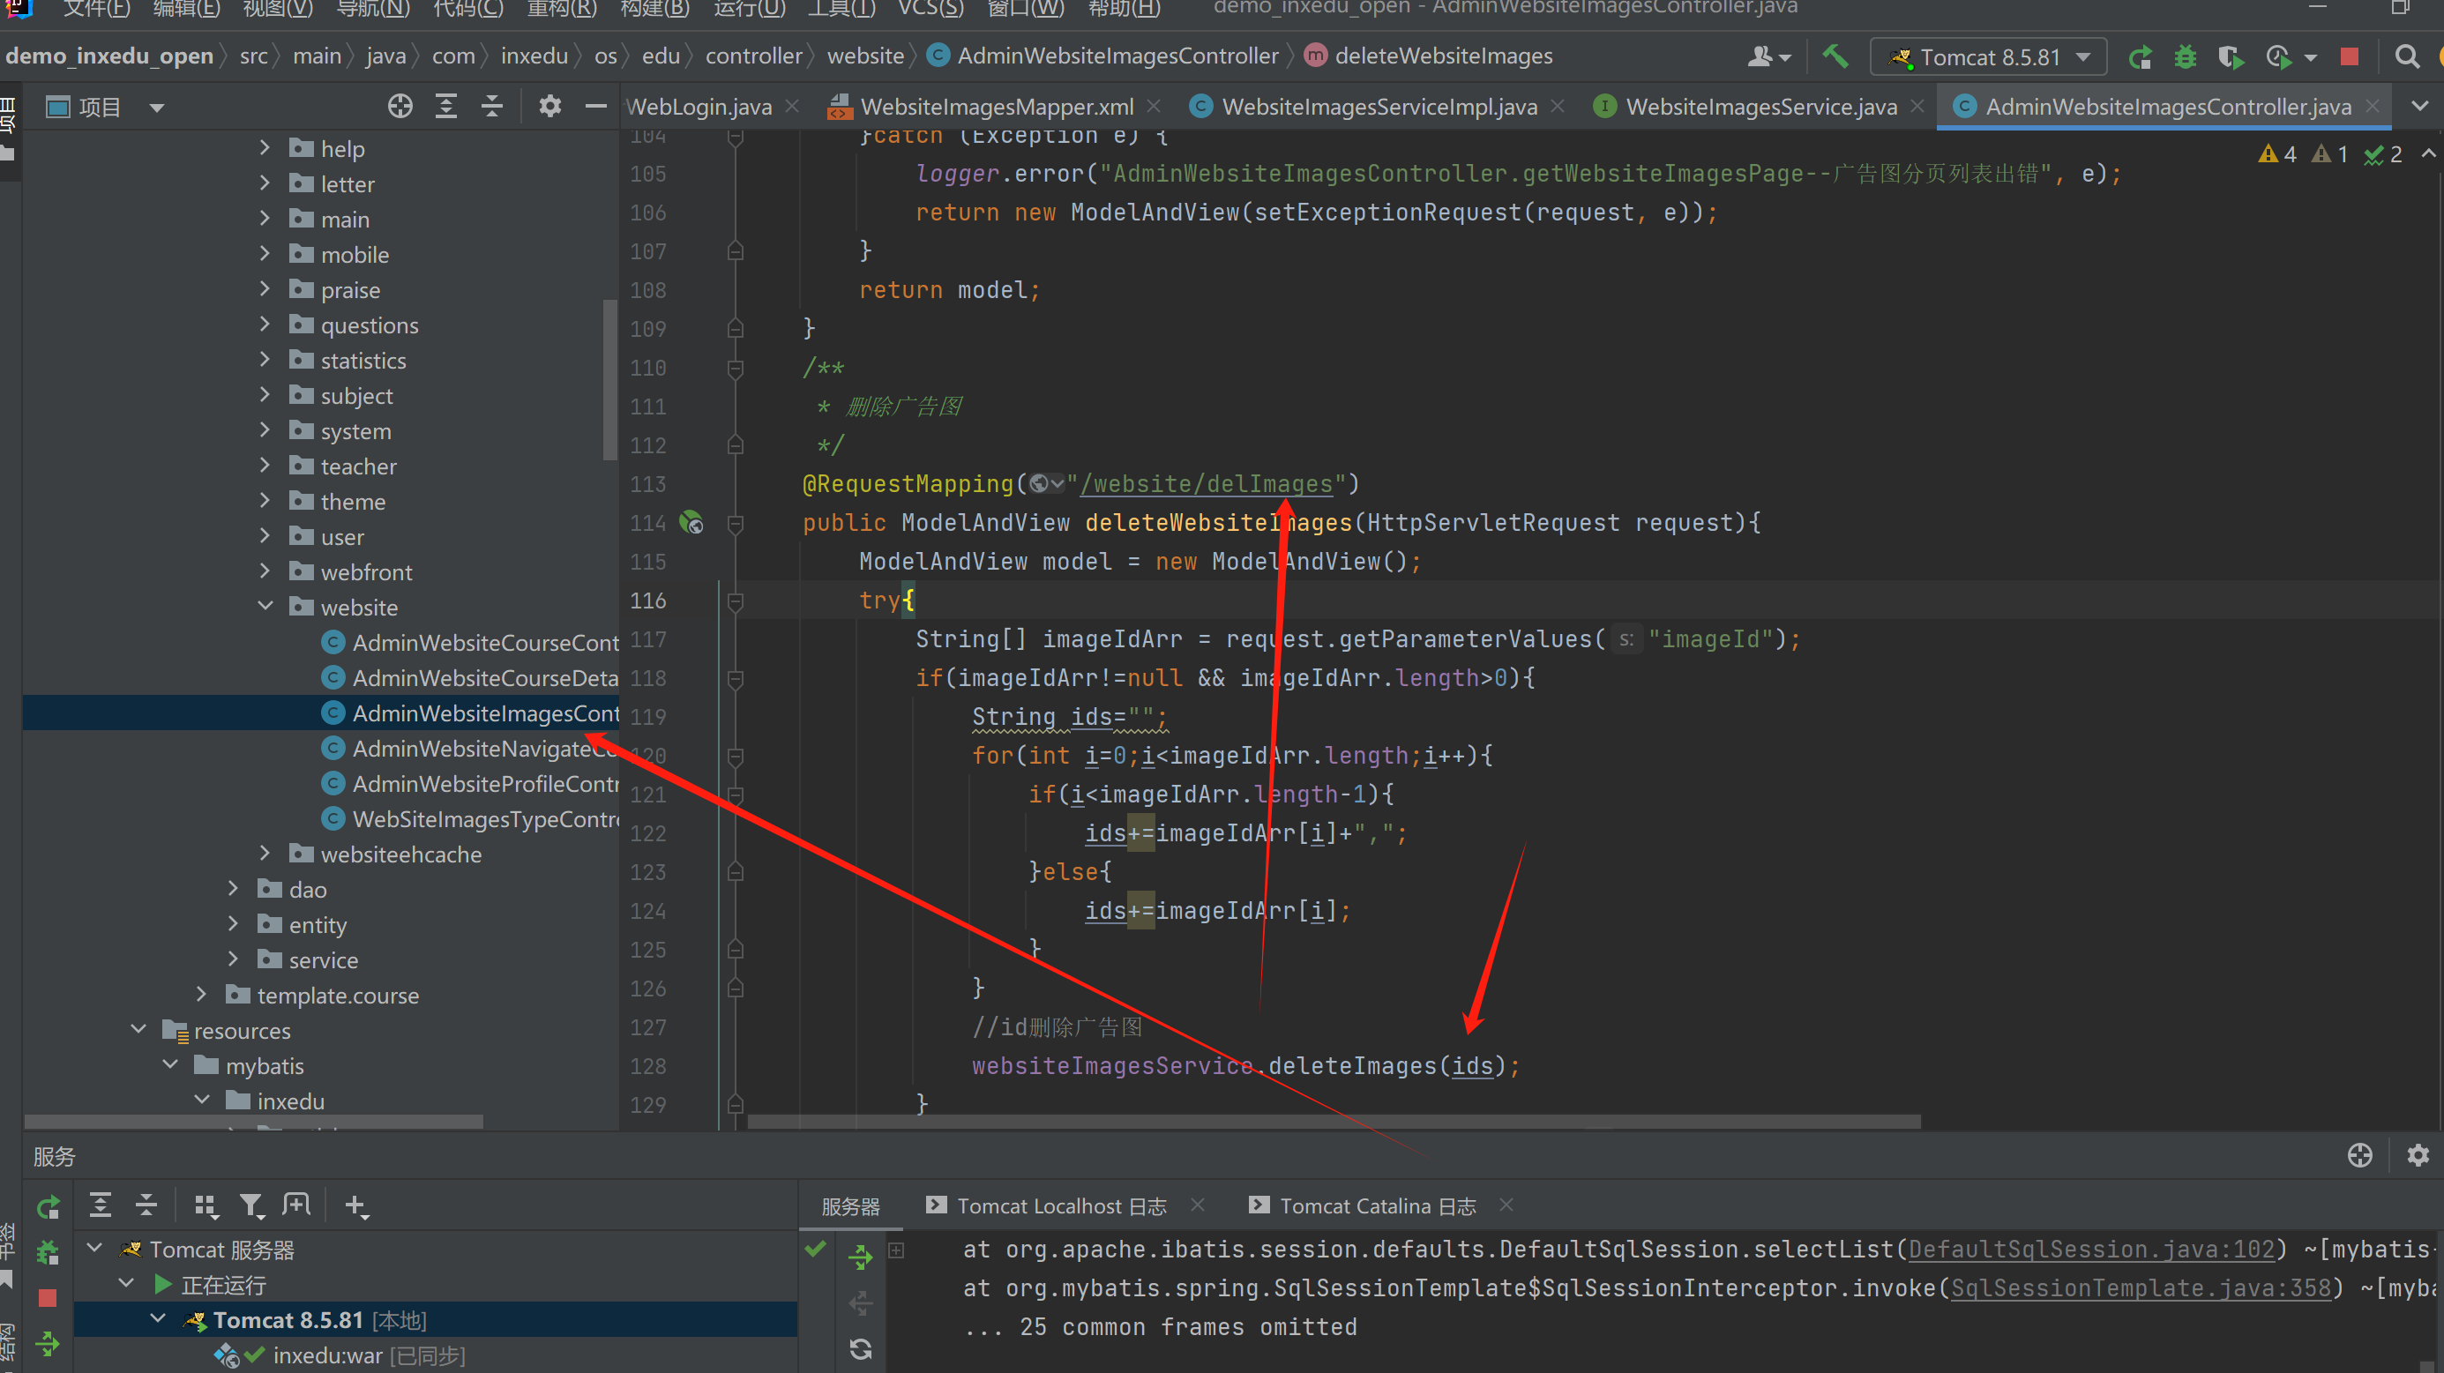Collapse the Tomcat 服务器 node in Services

95,1249
